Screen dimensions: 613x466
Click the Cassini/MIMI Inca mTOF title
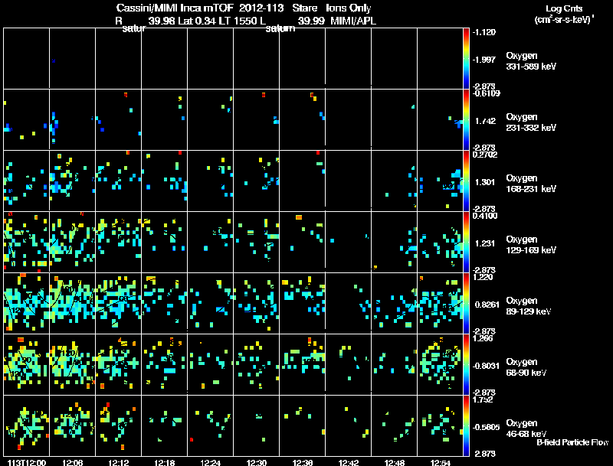pos(175,8)
